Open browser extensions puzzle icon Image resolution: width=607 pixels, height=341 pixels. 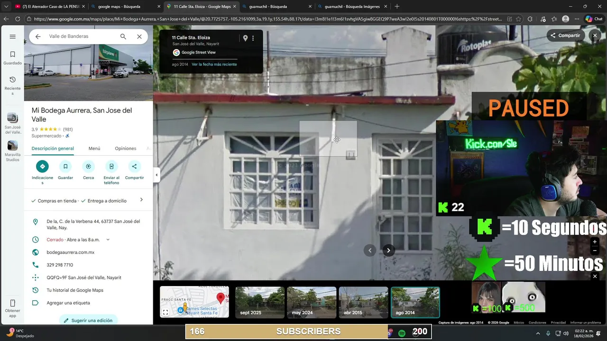pos(530,19)
